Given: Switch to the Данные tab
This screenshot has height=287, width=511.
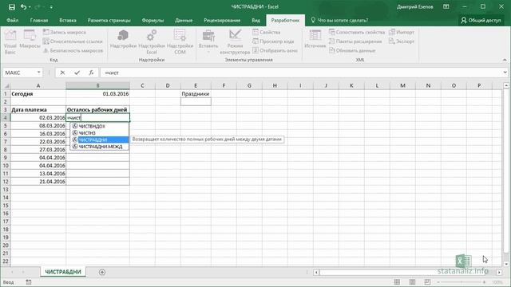Looking at the screenshot, I should (184, 20).
